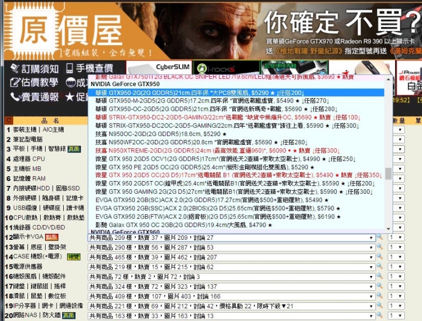Open the 滑鼠 product dropdown with 409 items
Image resolution: width=422 pixels, height=321 pixels.
tap(231, 296)
